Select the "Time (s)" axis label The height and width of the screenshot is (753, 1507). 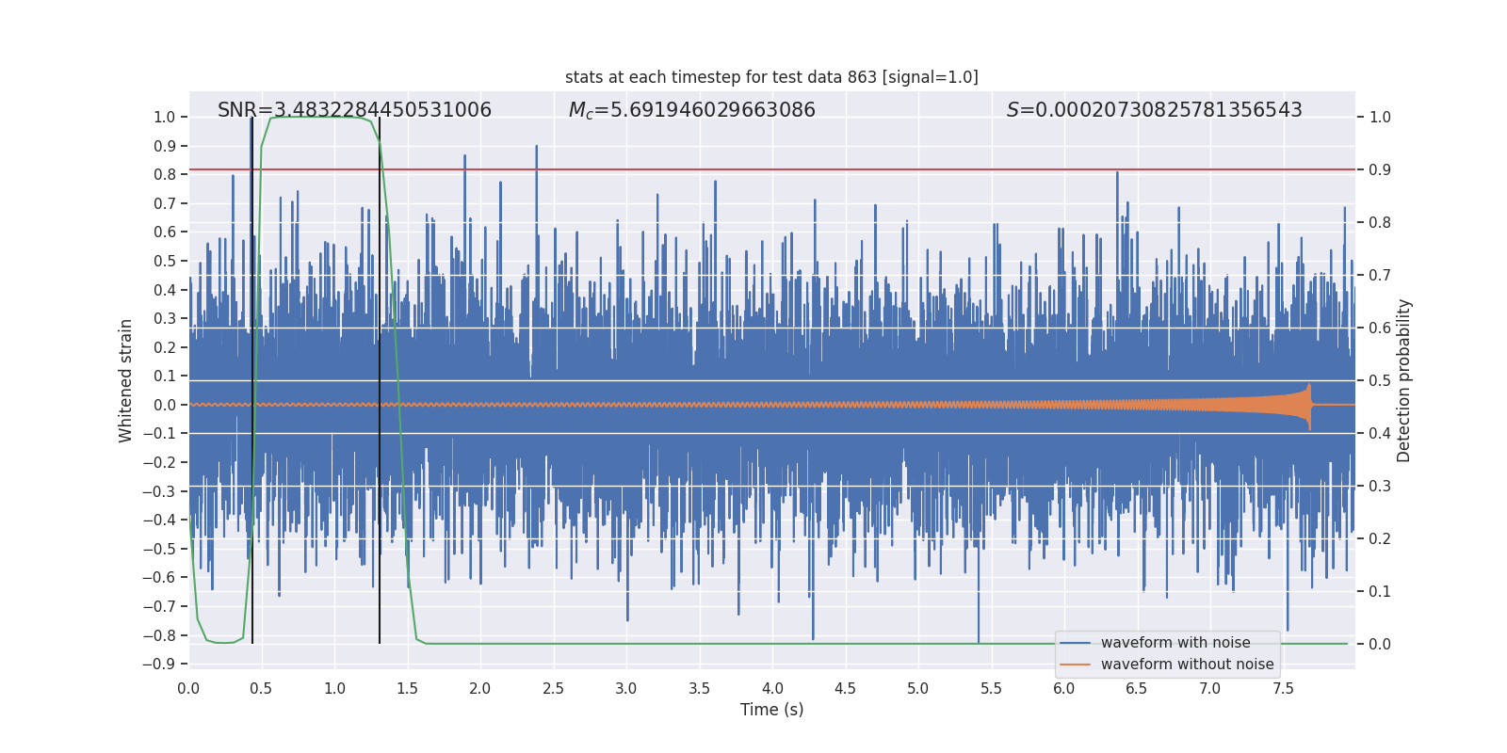point(772,710)
